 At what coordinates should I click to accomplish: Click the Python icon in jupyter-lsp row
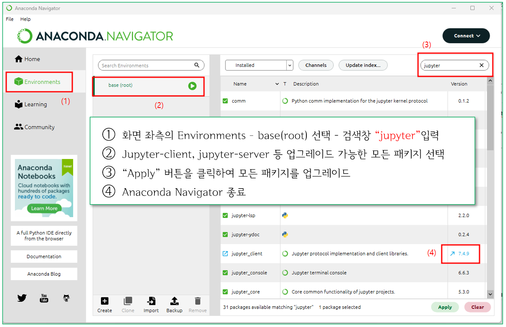pyautogui.click(x=285, y=215)
